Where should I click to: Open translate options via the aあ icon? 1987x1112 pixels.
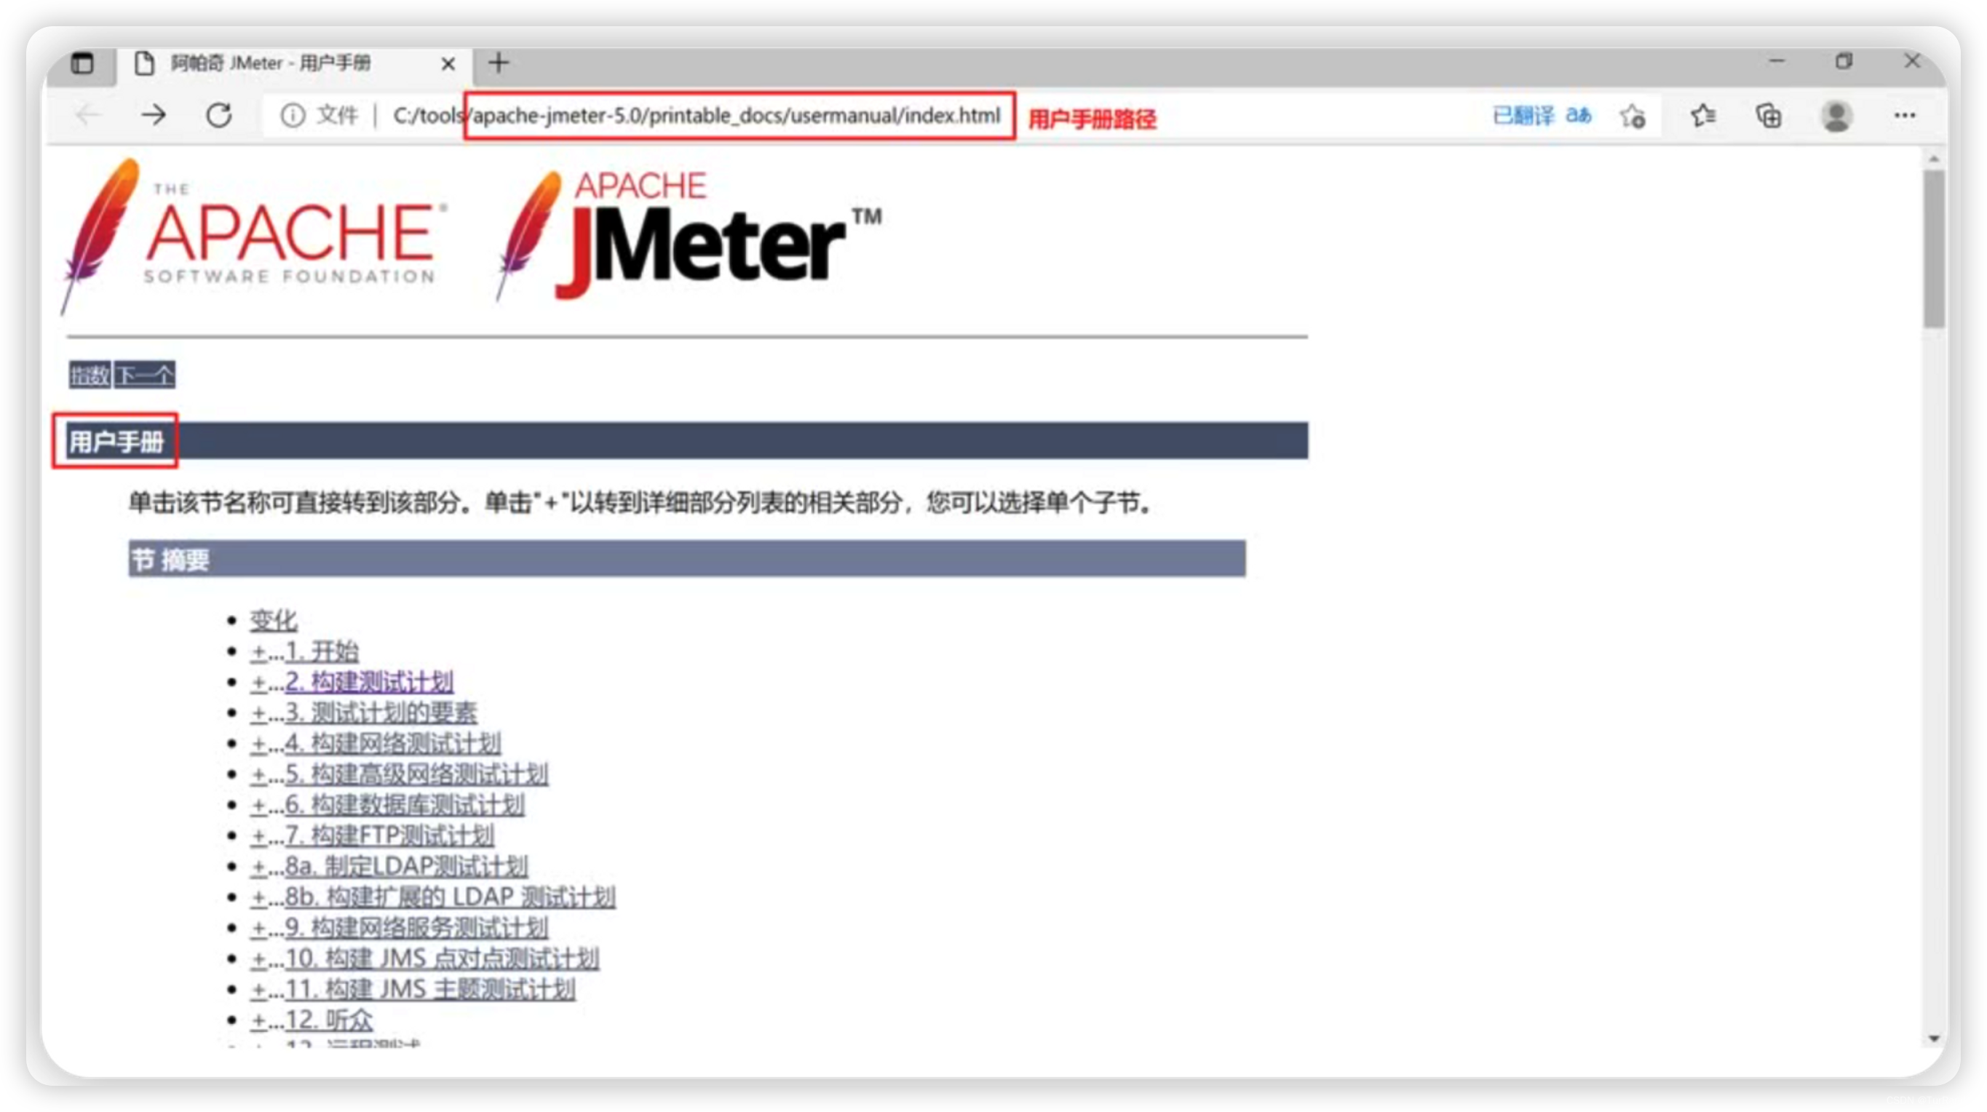pos(1578,116)
